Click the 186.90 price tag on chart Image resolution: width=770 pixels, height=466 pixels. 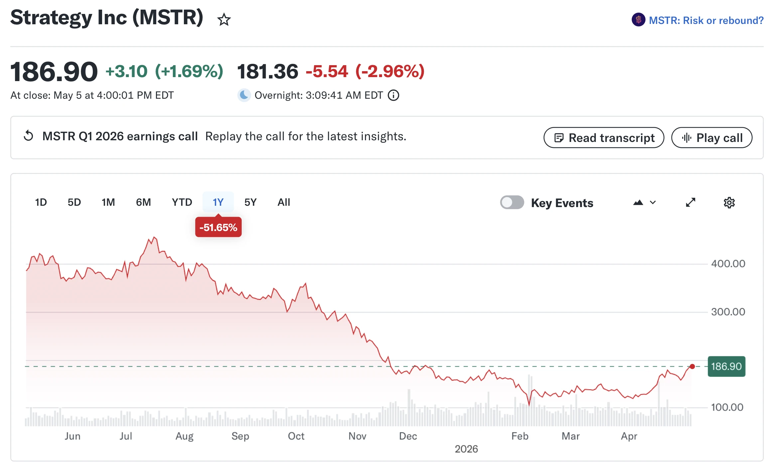pos(726,366)
